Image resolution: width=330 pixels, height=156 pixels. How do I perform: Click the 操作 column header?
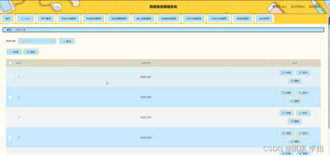pyautogui.click(x=295, y=63)
